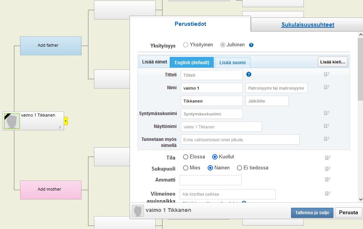Image resolution: width=363 pixels, height=229 pixels.
Task: Open source note icon for Nimi row
Action: 326,87
